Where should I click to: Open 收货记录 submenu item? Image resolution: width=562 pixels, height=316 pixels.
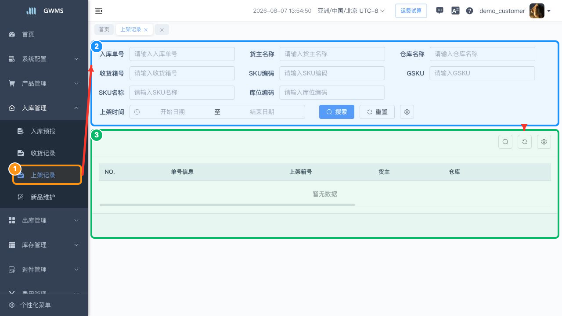[x=44, y=153]
